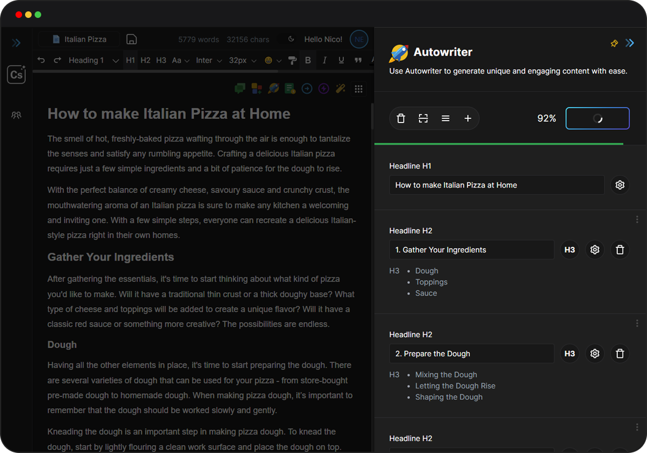Open the Aa text case dropdown
Image resolution: width=647 pixels, height=453 pixels.
coord(181,60)
